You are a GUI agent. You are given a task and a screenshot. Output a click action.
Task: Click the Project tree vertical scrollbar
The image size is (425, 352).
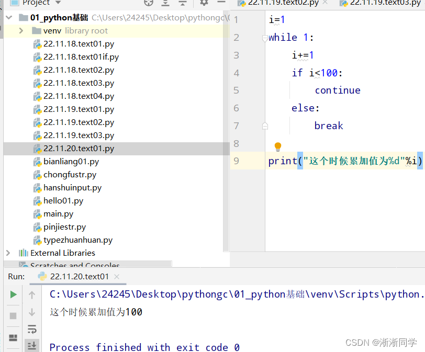pyautogui.click(x=226, y=131)
